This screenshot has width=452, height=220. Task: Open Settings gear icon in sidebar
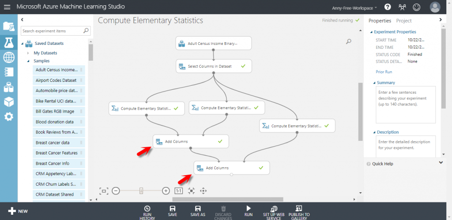[9, 116]
